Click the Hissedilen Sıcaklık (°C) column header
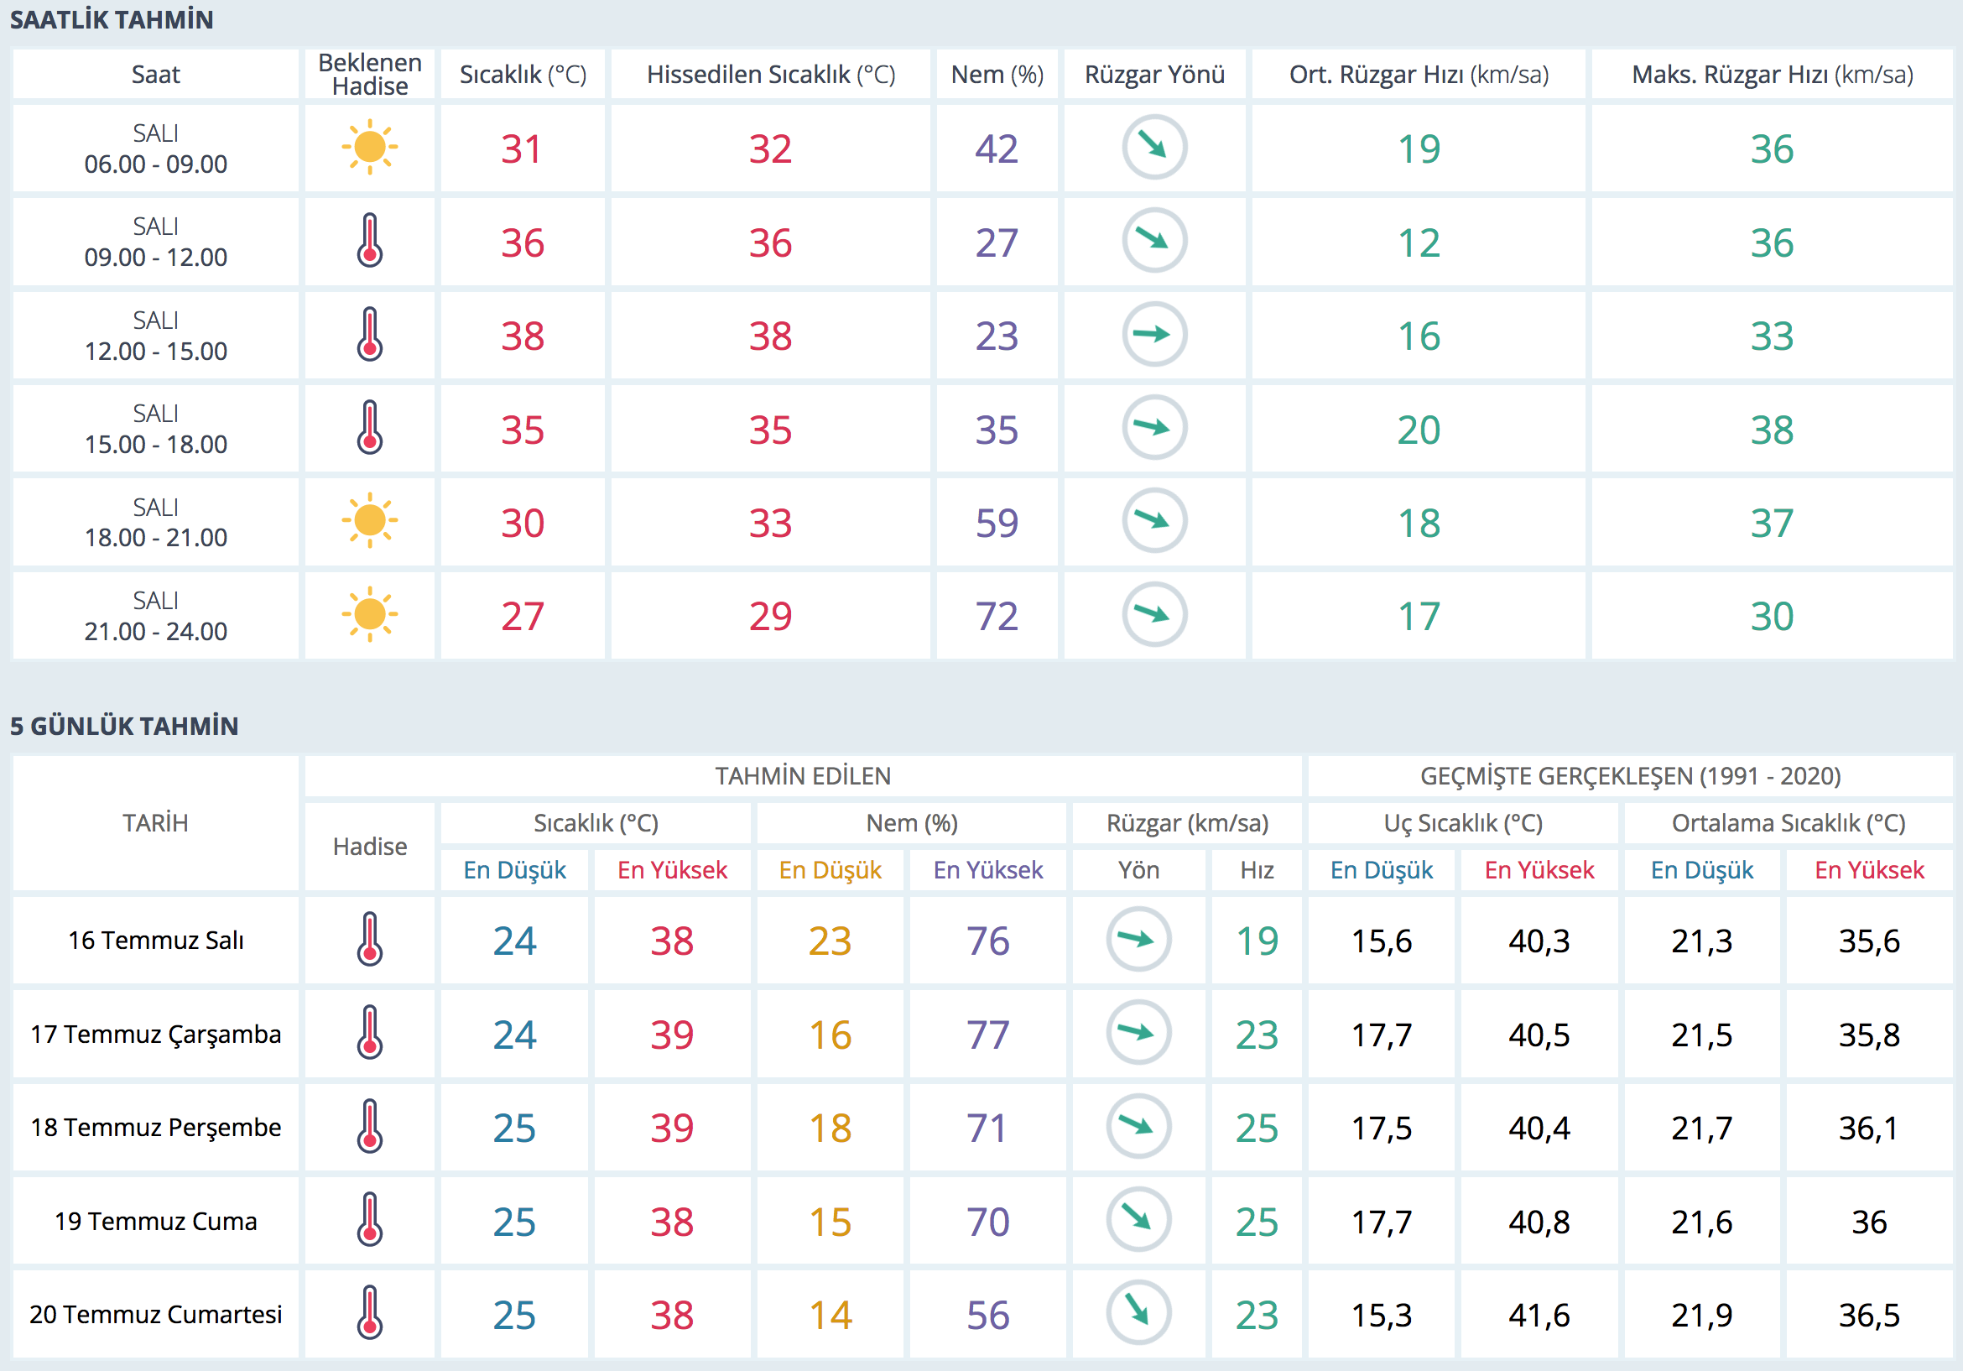The image size is (1963, 1371). pyautogui.click(x=770, y=75)
